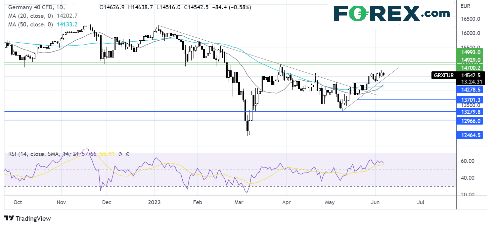Select the 14993.0 green price level label
This screenshot has width=492, height=227.
(x=470, y=53)
